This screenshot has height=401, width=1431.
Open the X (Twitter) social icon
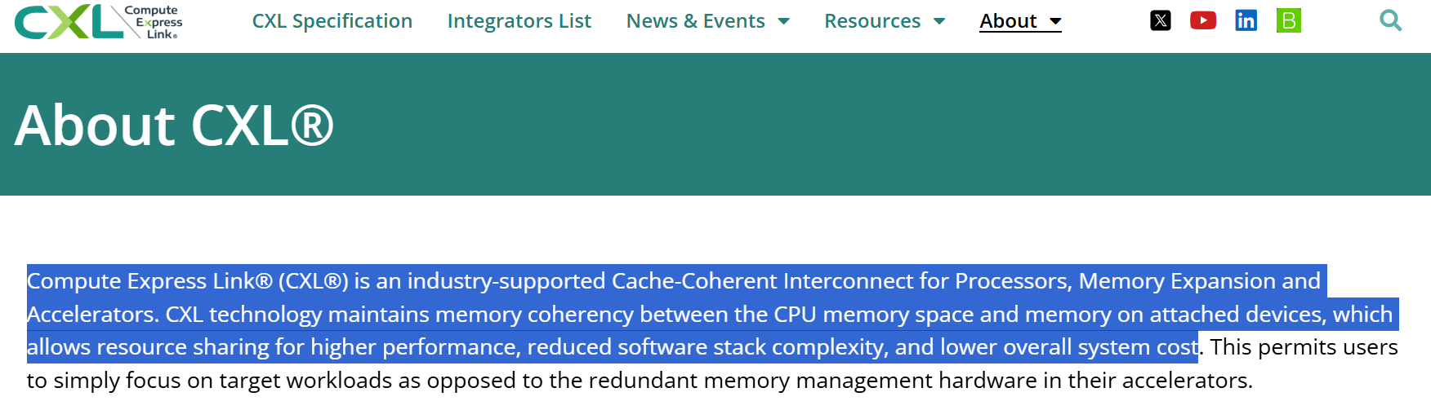coord(1160,20)
